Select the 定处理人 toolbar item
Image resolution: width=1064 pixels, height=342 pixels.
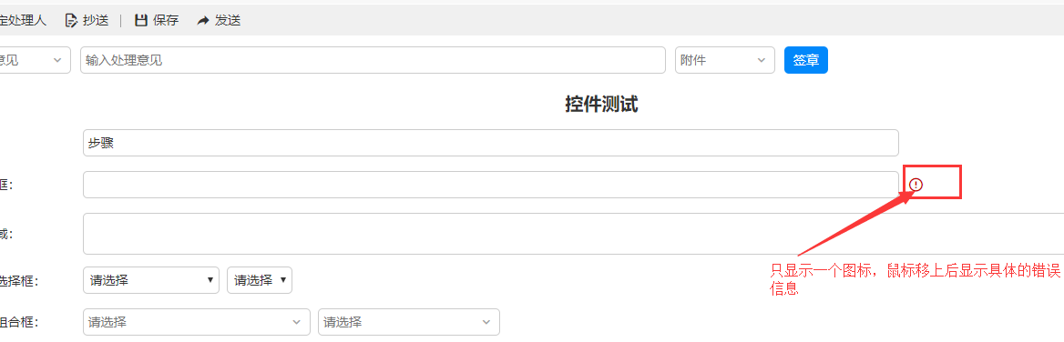tap(23, 20)
